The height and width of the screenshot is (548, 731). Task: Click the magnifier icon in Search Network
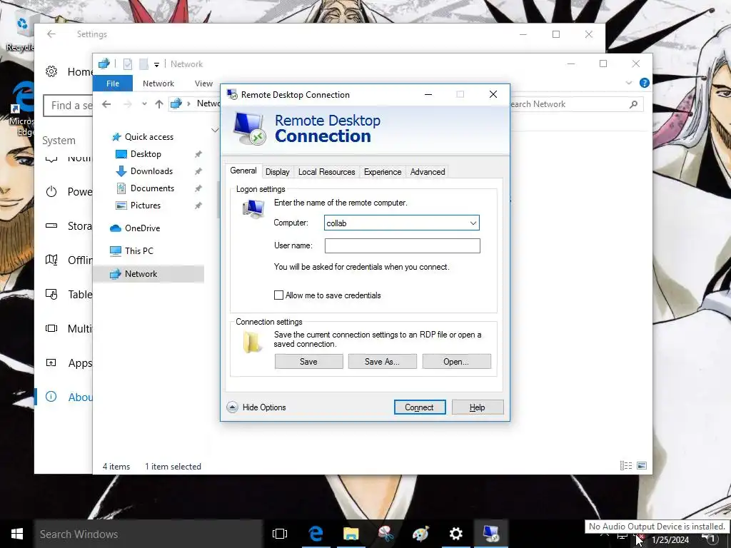pos(633,104)
